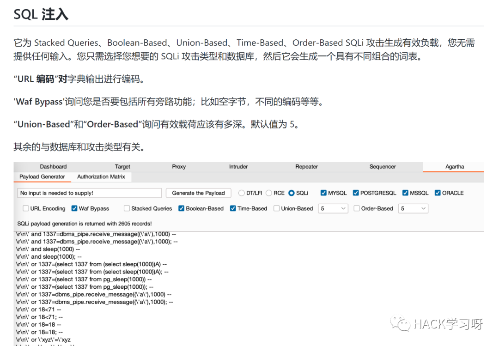Click the 'URL 编码' paragraph text
The height and width of the screenshot is (346, 499).
click(x=79, y=79)
